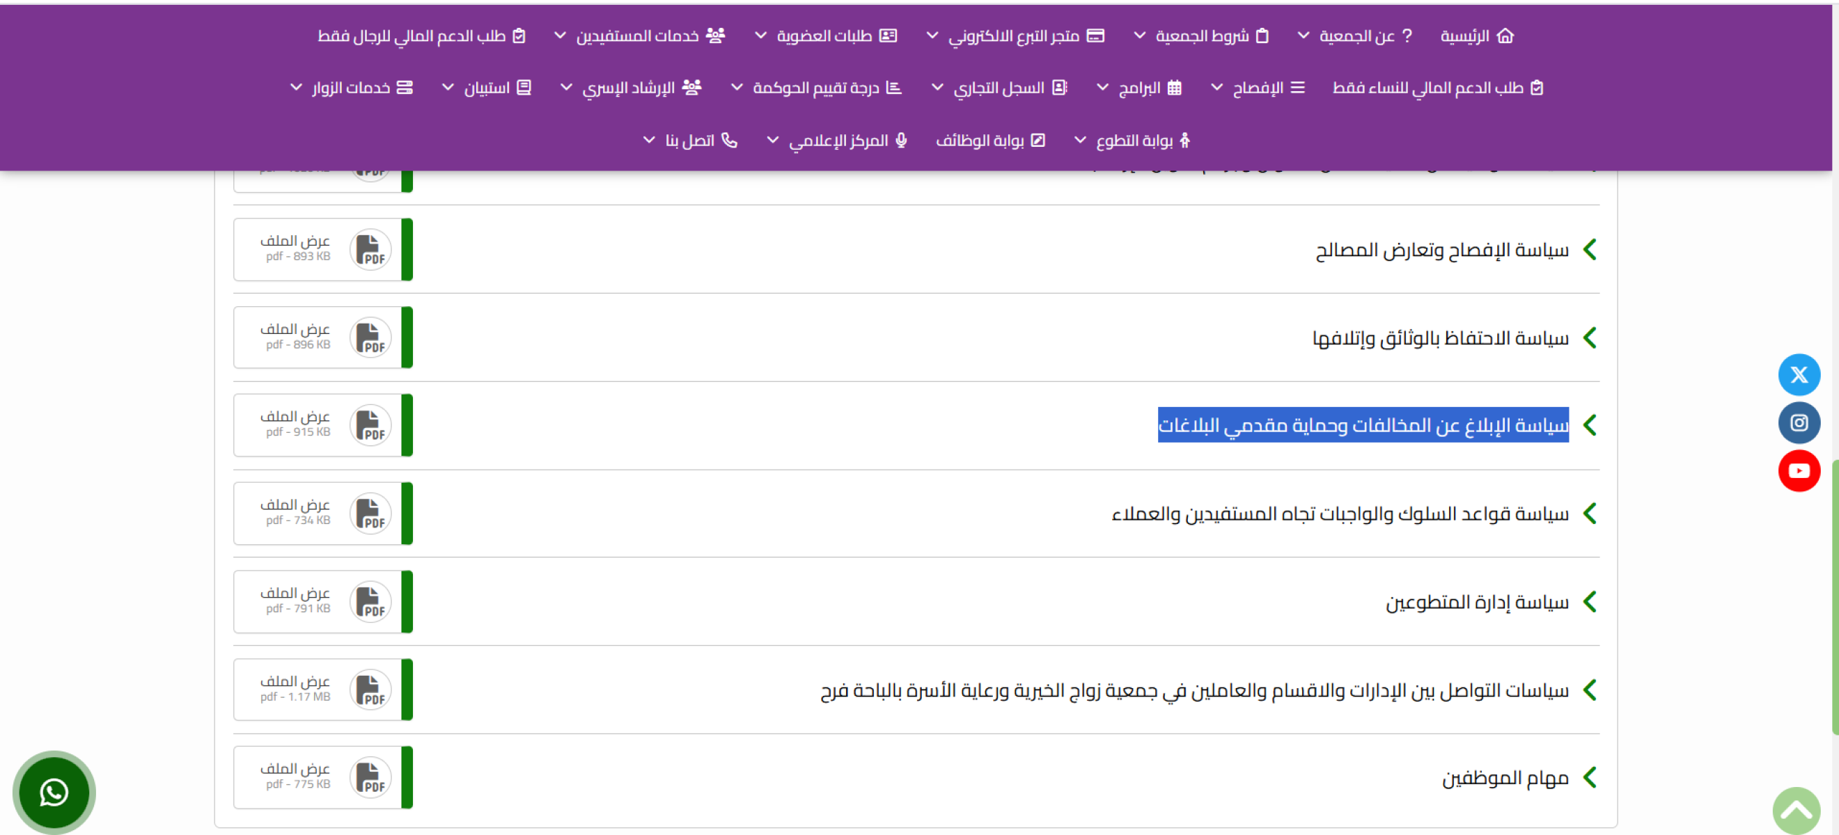Open the Instagram social icon
The height and width of the screenshot is (835, 1839).
[1799, 422]
